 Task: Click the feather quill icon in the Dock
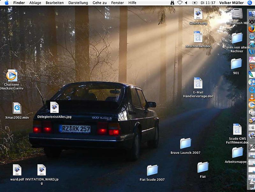pyautogui.click(x=252, y=74)
